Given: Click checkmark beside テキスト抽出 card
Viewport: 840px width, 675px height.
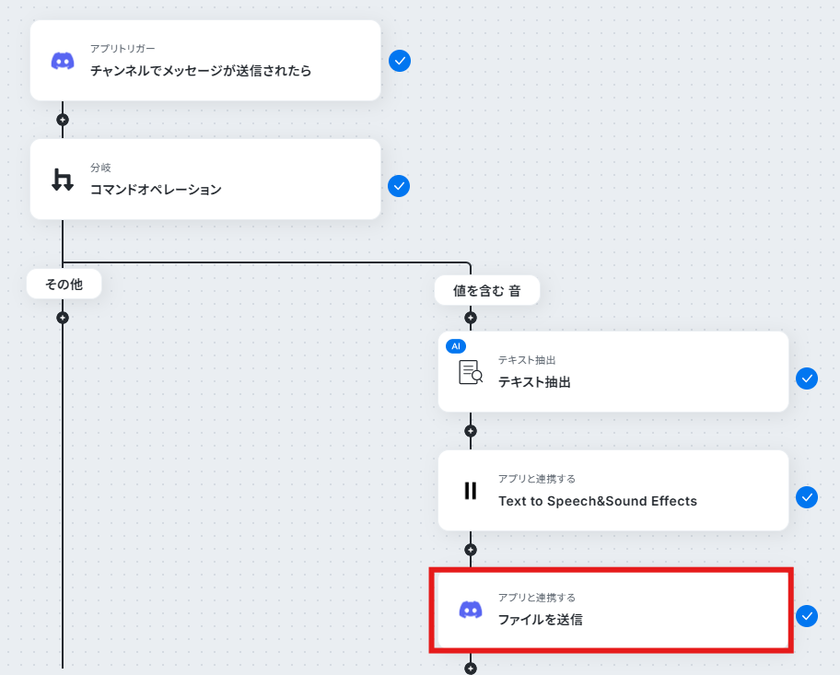Looking at the screenshot, I should click(x=807, y=378).
